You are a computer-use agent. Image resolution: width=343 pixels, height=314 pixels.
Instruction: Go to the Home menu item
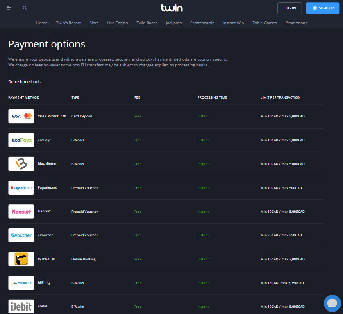click(42, 23)
